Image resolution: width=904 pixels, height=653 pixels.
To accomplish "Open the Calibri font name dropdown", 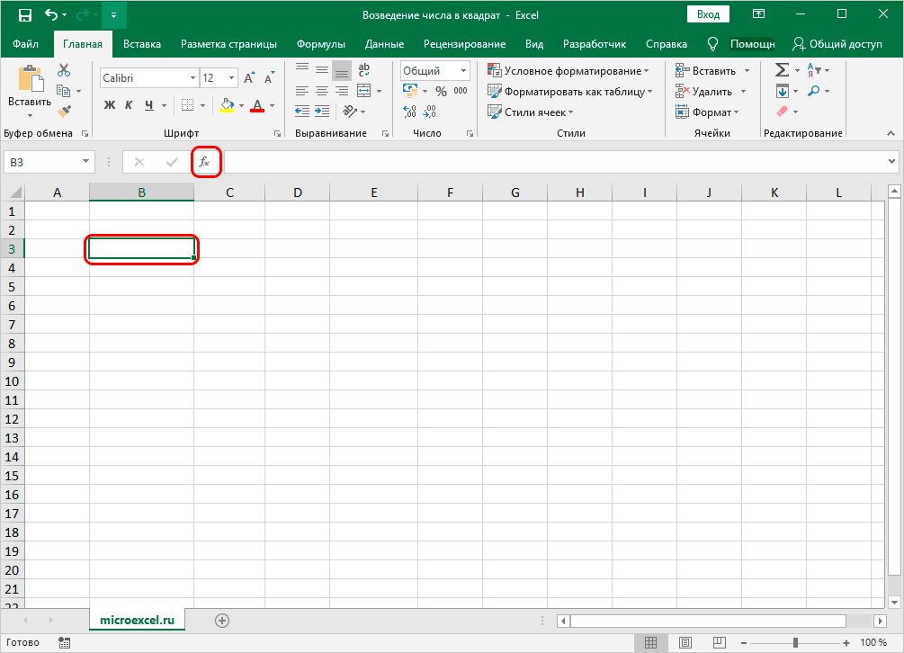I will pos(148,78).
